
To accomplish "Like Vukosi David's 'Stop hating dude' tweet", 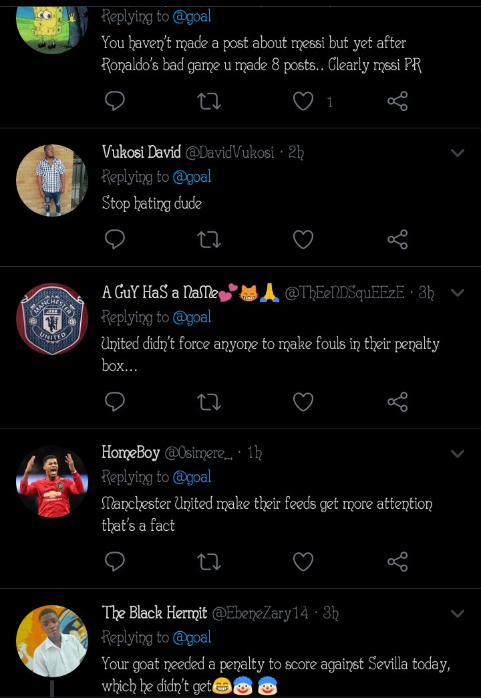I will click(x=303, y=239).
